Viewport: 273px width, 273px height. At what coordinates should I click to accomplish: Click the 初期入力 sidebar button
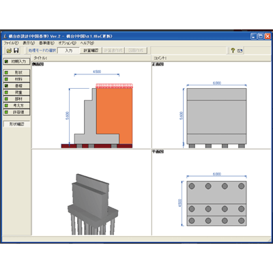pos(16,61)
